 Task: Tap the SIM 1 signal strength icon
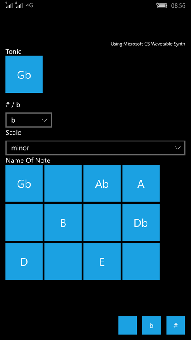[x=9, y=5]
